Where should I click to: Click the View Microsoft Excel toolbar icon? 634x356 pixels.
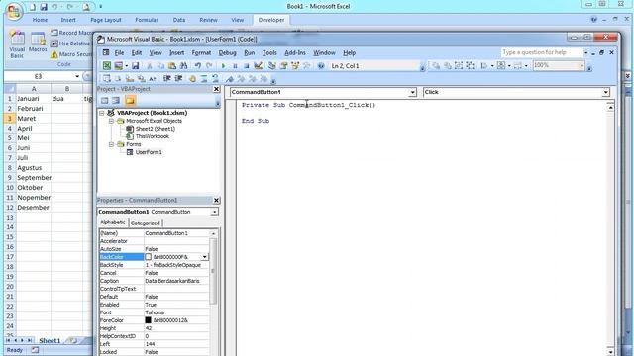107,66
